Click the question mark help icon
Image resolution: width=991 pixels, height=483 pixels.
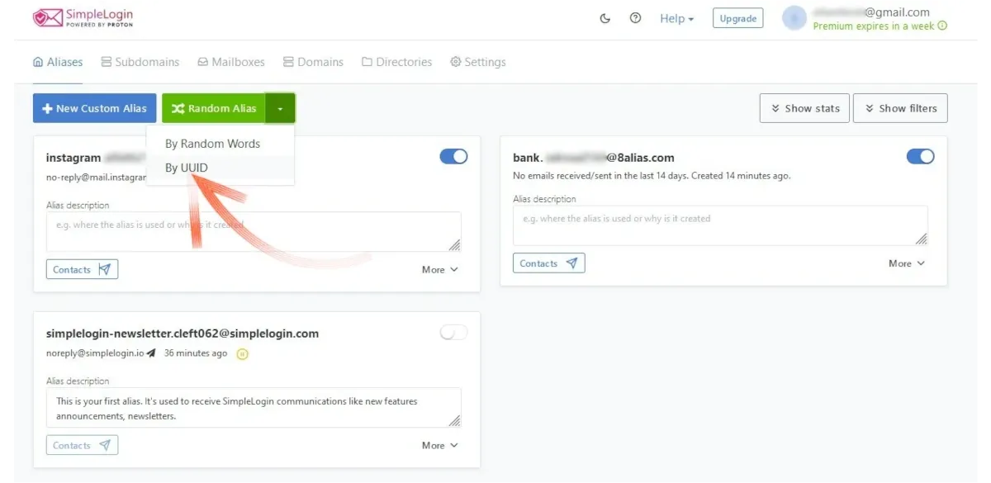coord(635,18)
